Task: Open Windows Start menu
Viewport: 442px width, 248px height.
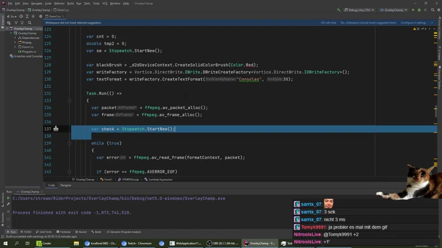Action: point(5,243)
